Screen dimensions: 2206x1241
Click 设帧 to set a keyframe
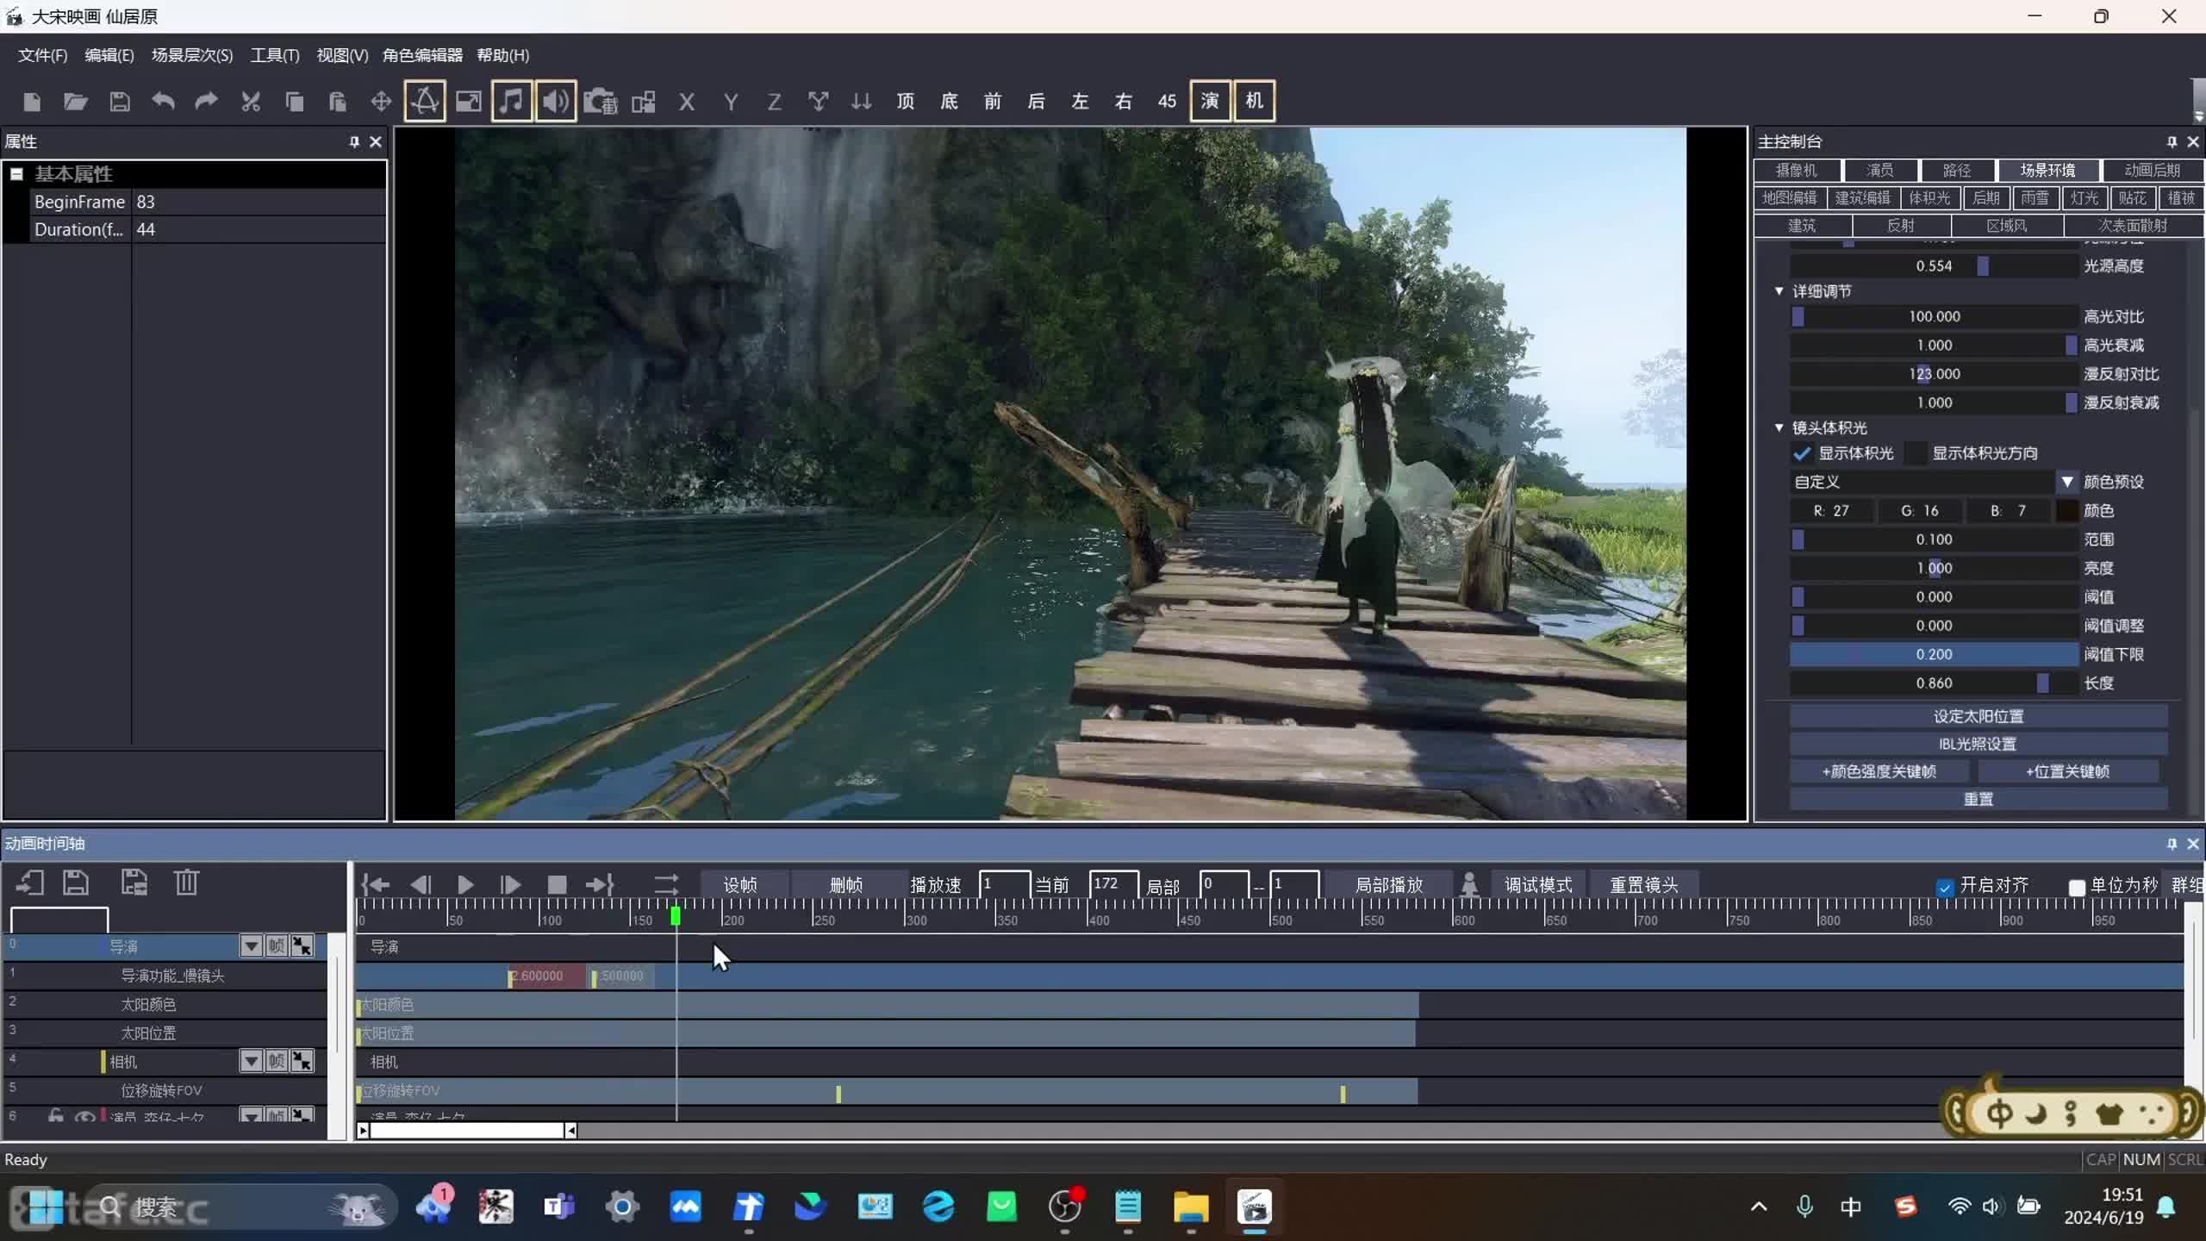(x=740, y=885)
